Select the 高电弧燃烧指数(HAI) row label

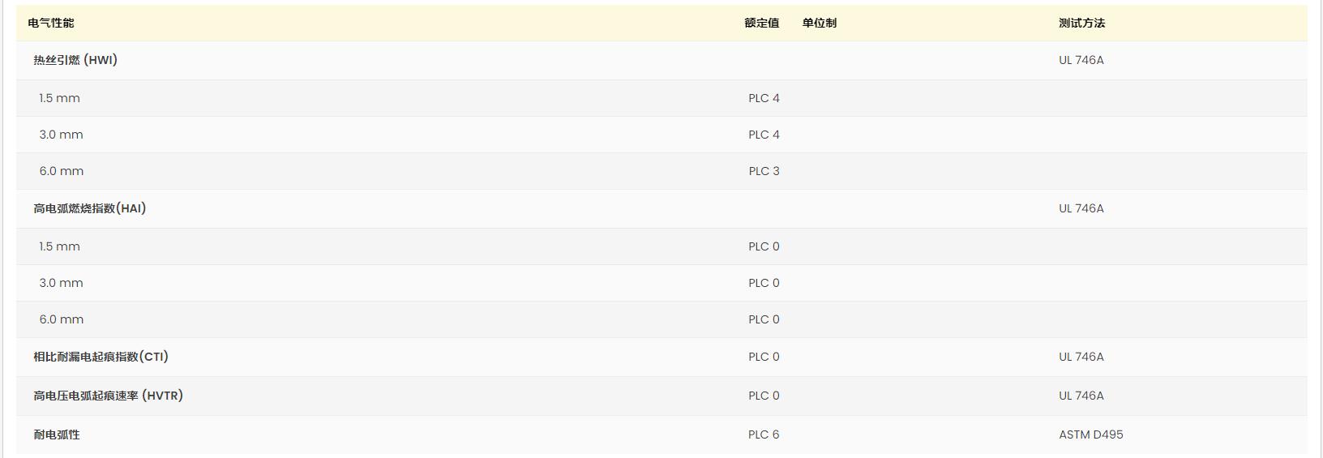[x=89, y=208]
